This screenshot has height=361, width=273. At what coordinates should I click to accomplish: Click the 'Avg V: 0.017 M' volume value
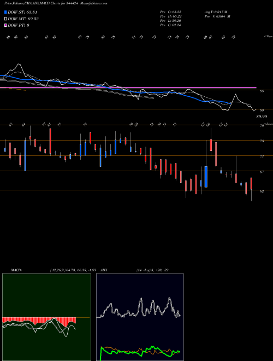point(216,11)
